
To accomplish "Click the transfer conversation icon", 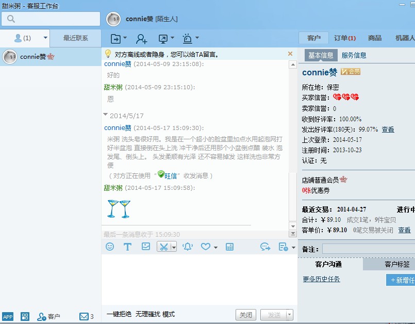I will pos(115,39).
